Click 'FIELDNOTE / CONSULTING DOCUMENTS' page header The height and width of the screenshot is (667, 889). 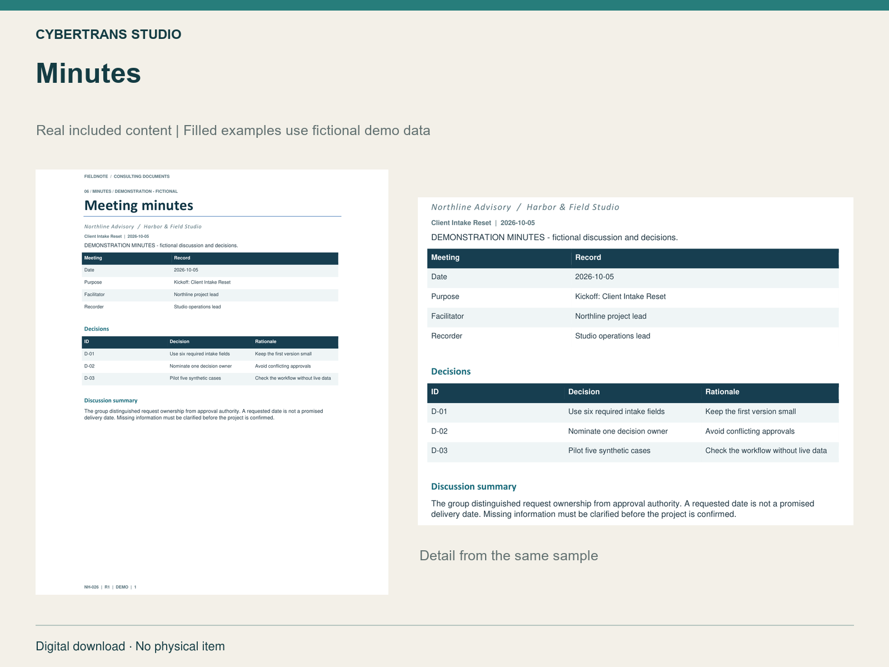127,176
